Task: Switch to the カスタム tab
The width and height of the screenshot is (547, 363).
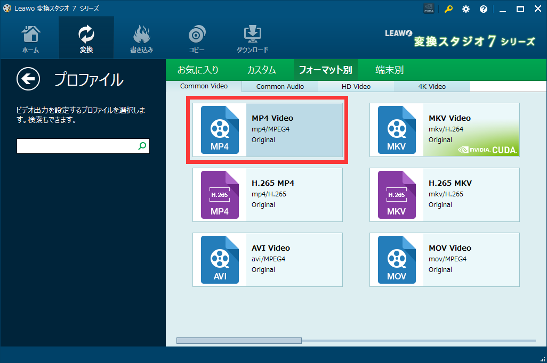Action: [261, 70]
